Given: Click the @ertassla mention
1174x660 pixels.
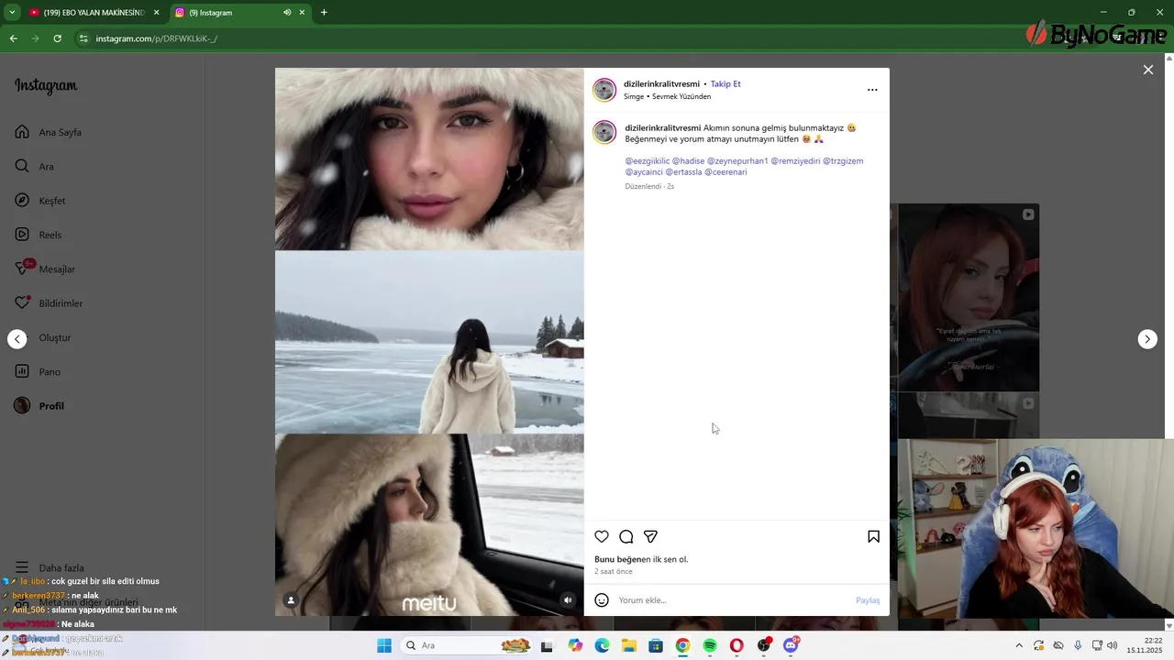Looking at the screenshot, I should pyautogui.click(x=683, y=171).
